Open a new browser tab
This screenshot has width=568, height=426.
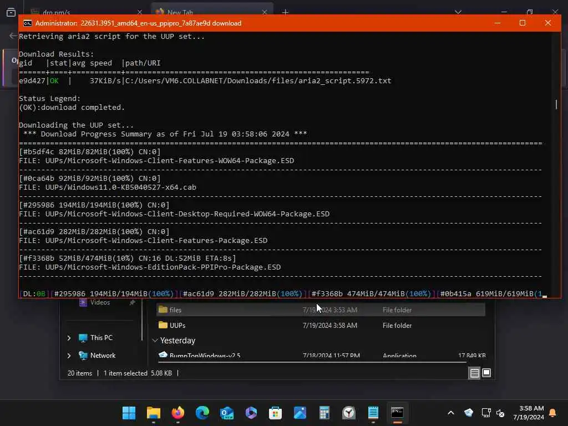(286, 12)
